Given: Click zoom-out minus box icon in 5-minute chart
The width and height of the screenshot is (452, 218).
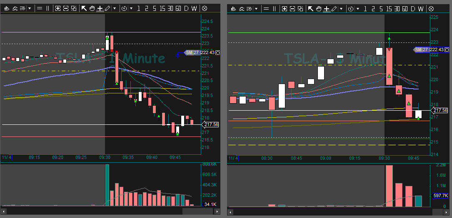Looking at the screenshot, I should click(292, 9).
